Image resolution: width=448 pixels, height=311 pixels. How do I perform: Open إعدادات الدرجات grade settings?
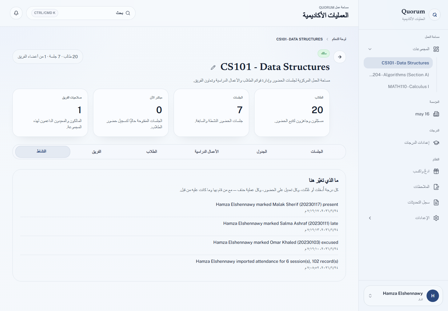click(404, 143)
